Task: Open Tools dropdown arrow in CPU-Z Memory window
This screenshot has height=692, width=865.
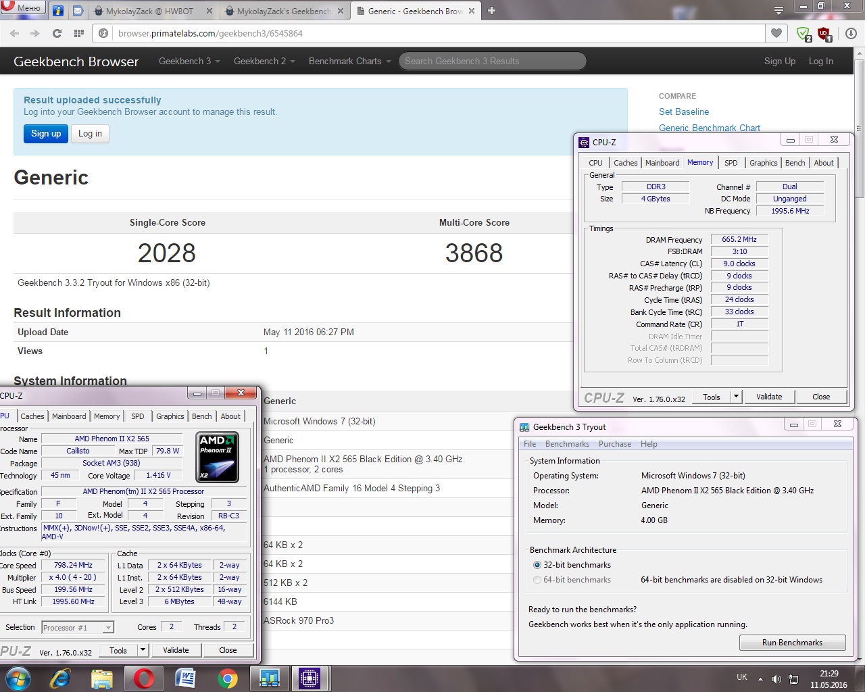Action: click(736, 397)
